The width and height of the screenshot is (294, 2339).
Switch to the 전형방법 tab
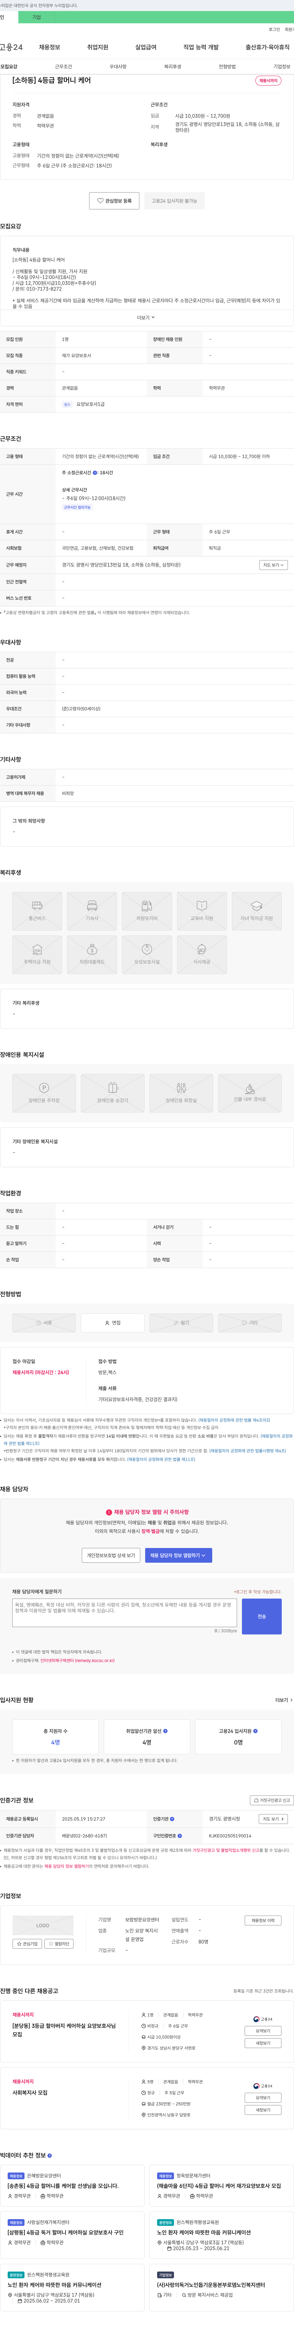coord(227,66)
